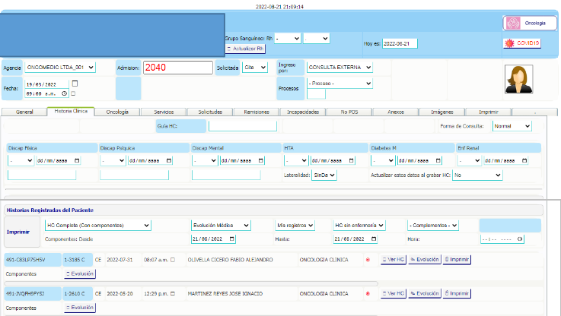This screenshot has width=561, height=316.
Task: Switch to the Servicios tab
Action: click(163, 112)
